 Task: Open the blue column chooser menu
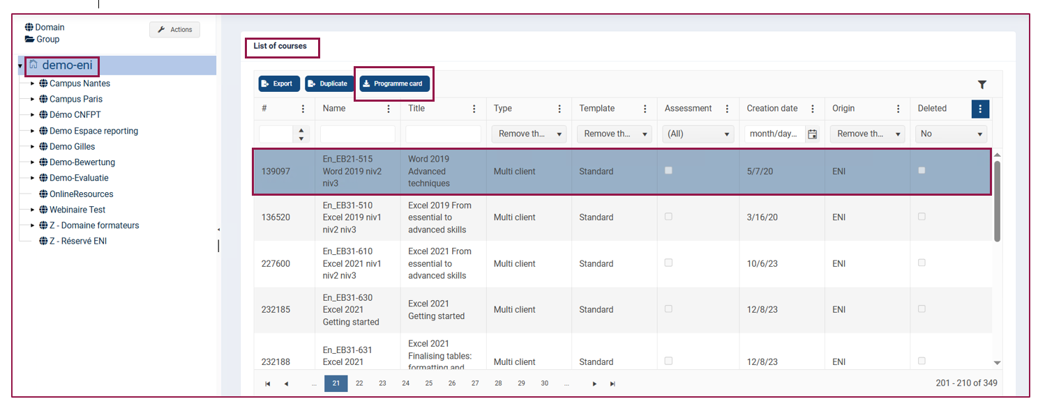[x=980, y=109]
